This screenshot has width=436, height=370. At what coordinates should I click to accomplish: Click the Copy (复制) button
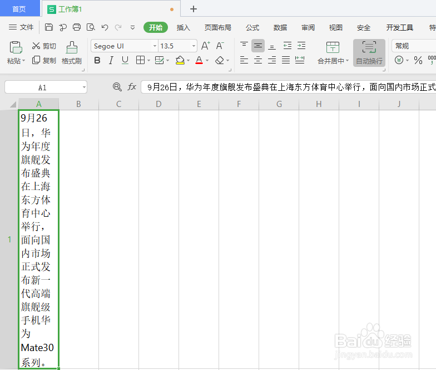44,60
